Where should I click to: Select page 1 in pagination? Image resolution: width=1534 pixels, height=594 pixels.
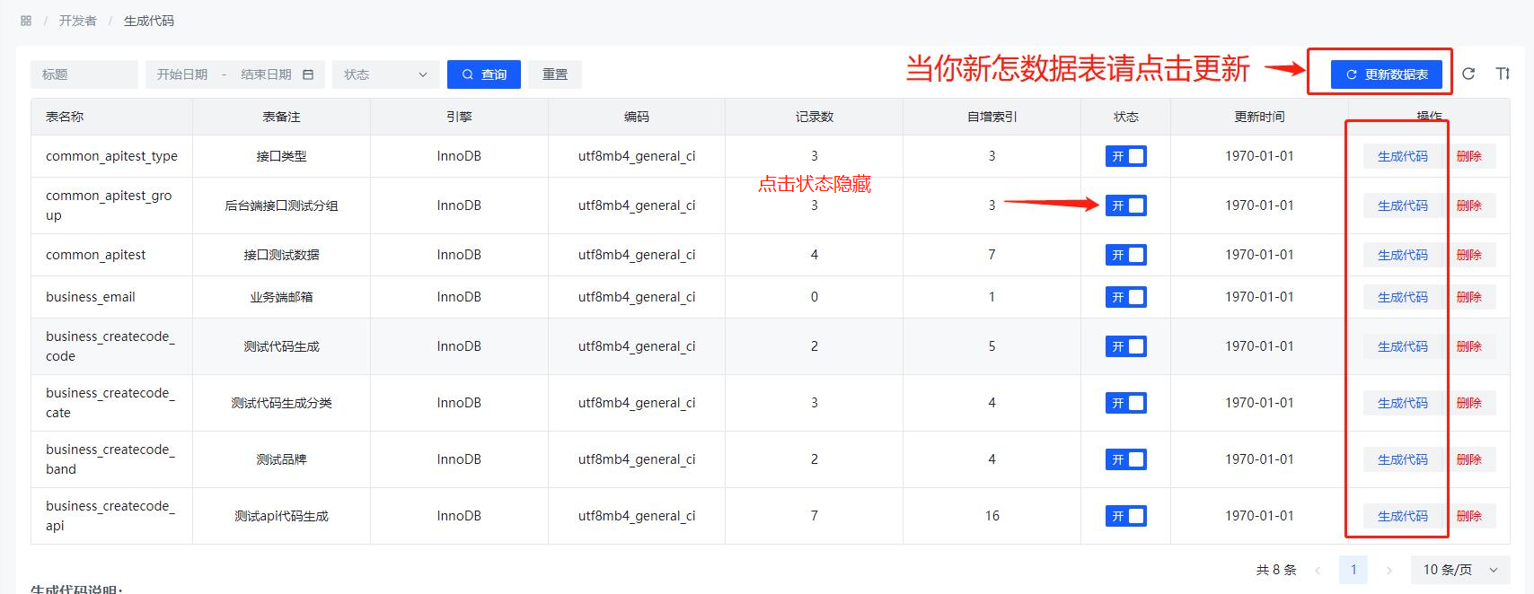1353,570
